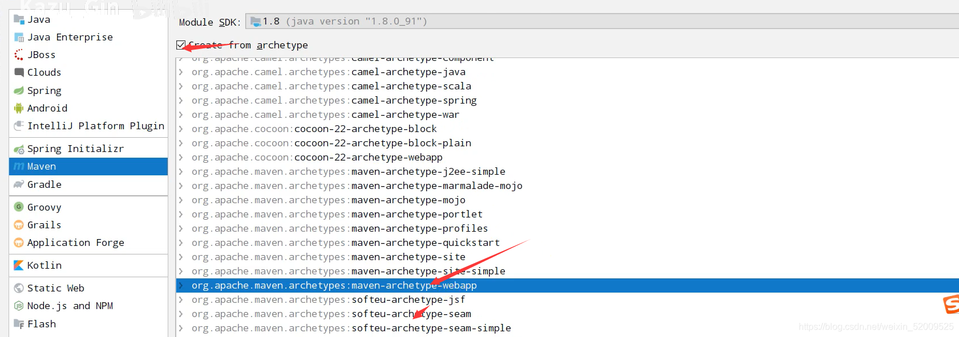Image resolution: width=959 pixels, height=337 pixels.
Task: Click the Node.js and NPM icon
Action: (x=19, y=306)
